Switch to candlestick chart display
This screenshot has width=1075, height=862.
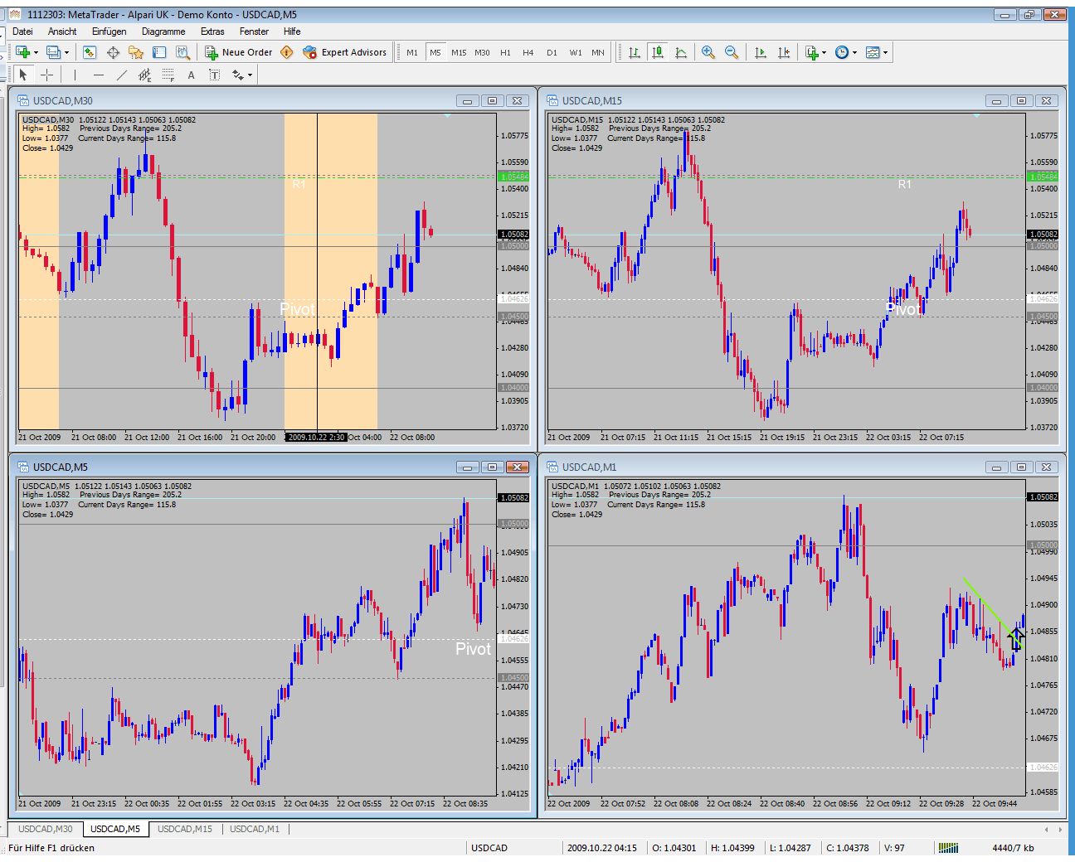coord(658,52)
